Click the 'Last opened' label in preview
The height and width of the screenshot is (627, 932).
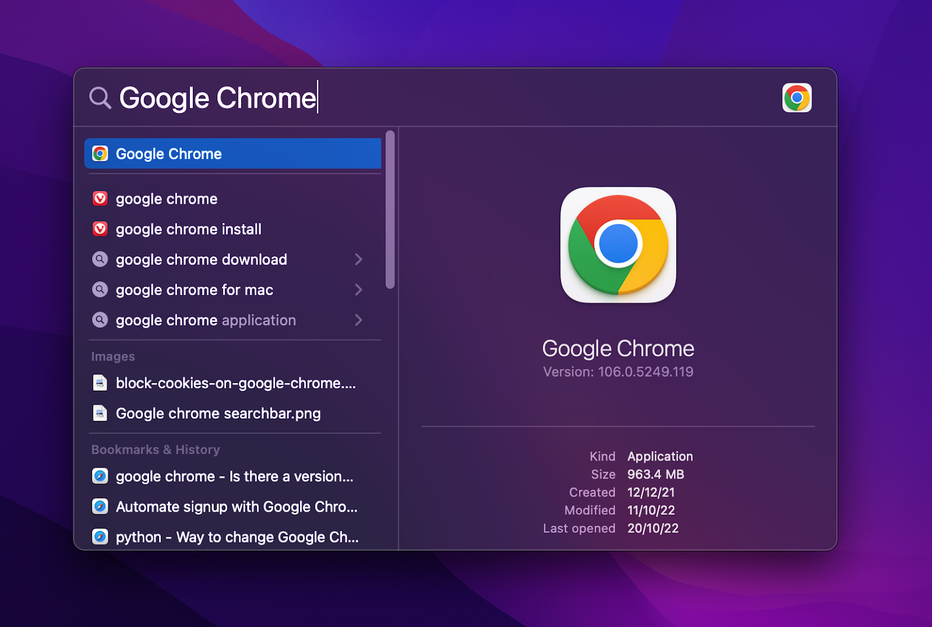(579, 529)
